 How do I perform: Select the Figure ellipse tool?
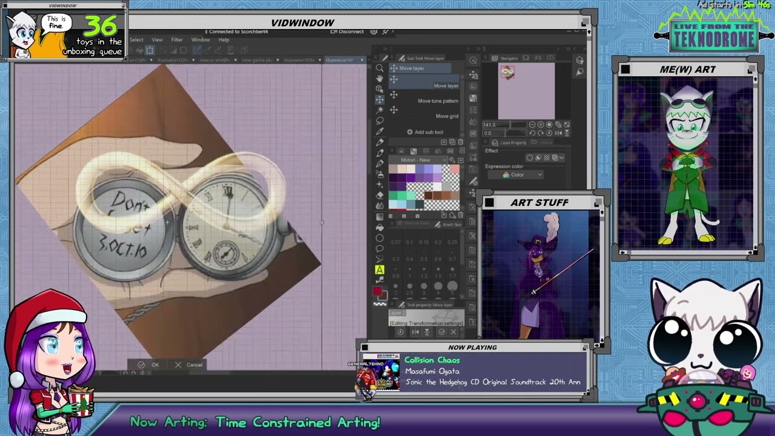tap(380, 237)
